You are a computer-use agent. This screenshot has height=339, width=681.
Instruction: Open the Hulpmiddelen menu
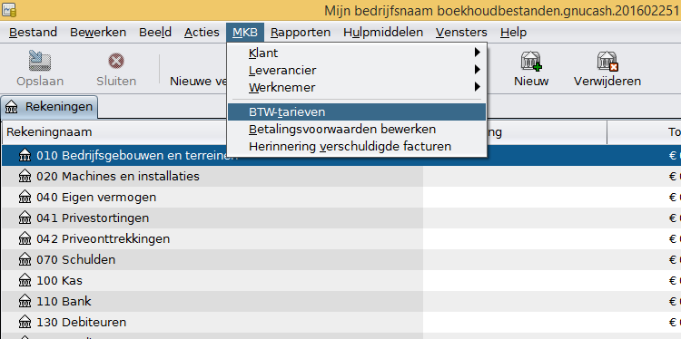click(x=383, y=33)
